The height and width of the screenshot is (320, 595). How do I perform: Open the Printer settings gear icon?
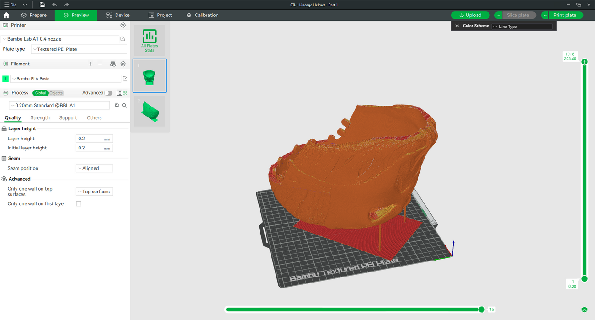click(123, 26)
